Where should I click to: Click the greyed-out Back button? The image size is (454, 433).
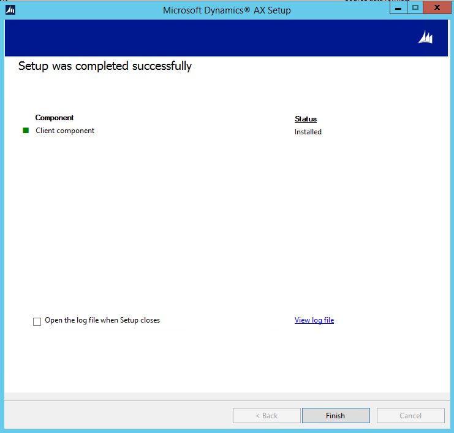click(267, 415)
